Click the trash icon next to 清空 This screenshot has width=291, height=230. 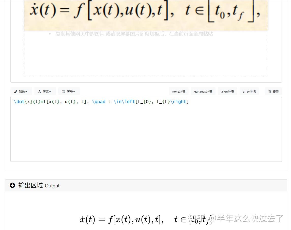270,91
